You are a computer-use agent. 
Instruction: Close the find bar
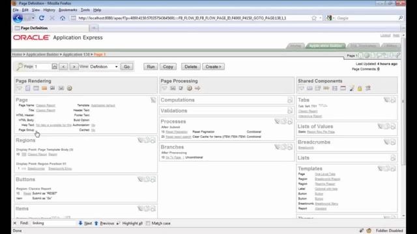14,224
